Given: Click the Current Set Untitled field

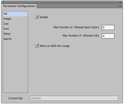Looking at the screenshot, I should (x=74, y=98).
